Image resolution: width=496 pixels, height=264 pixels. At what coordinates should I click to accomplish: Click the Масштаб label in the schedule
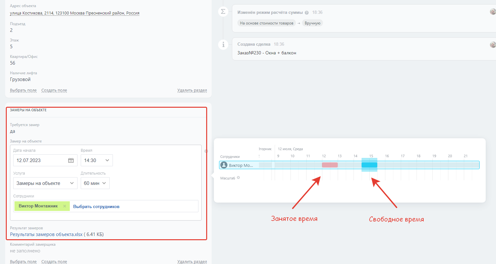(x=228, y=178)
